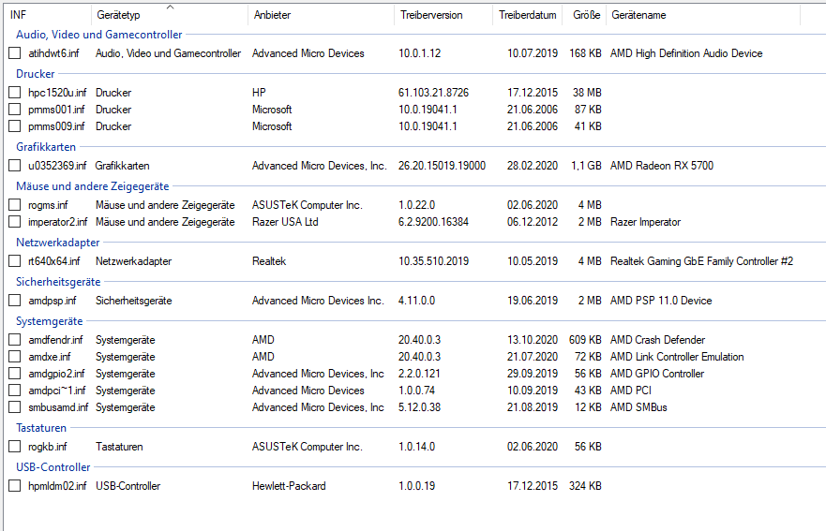Check the hpmldm02.inf USB driver checkbox
The width and height of the screenshot is (826, 531).
pyautogui.click(x=15, y=486)
